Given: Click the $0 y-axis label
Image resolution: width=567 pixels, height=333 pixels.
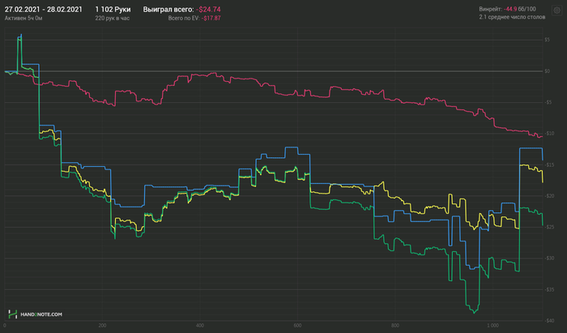Looking at the screenshot, I should tap(548, 71).
